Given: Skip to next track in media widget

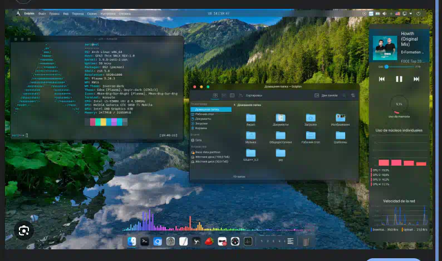Looking at the screenshot, I should click(x=416, y=79).
